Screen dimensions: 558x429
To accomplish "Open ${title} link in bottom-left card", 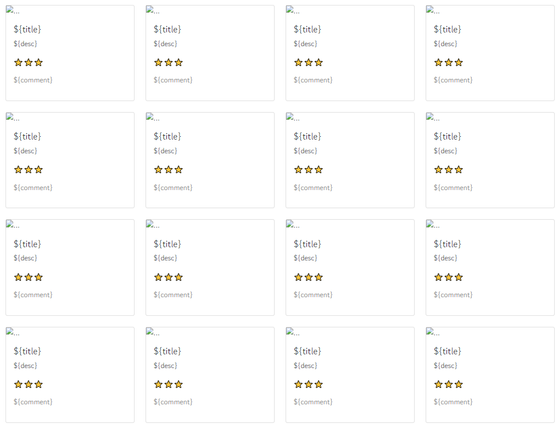I will pos(27,351).
